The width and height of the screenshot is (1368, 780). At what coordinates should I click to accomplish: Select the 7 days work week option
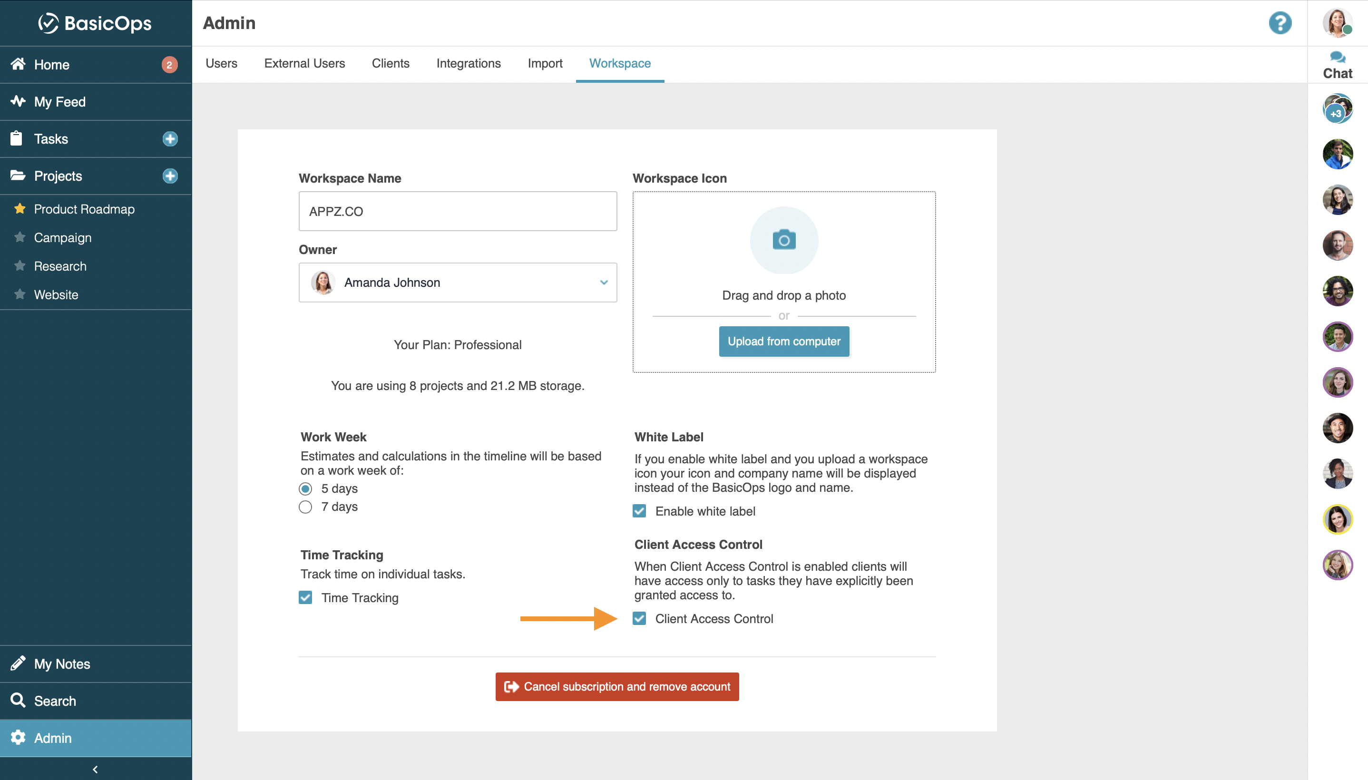(305, 507)
